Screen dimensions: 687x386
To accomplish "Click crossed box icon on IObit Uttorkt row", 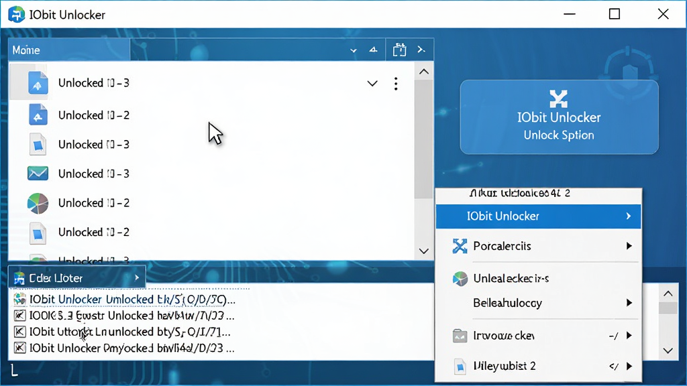I will (x=19, y=332).
